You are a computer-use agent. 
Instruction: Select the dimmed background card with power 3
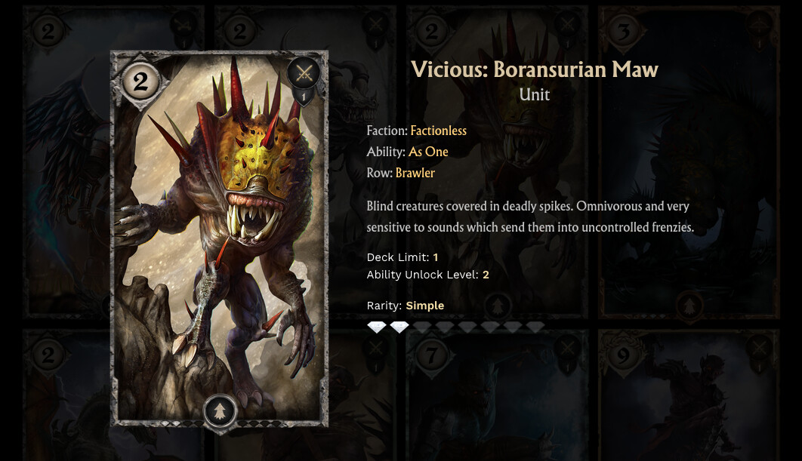[689, 162]
